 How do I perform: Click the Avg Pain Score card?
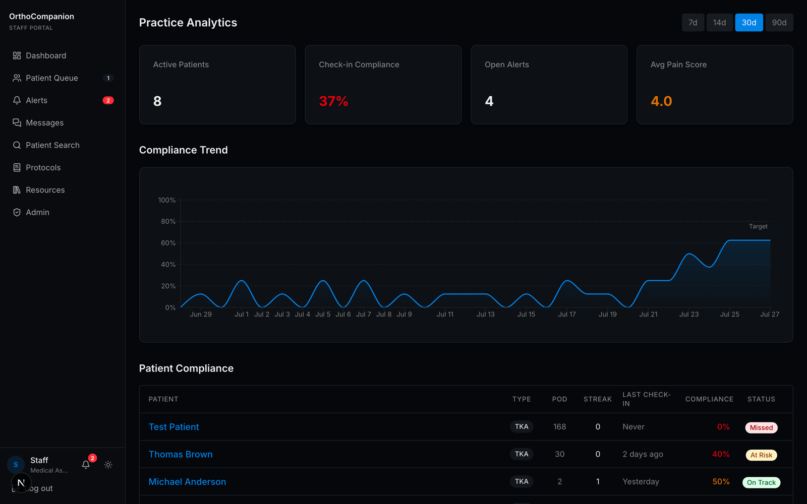[715, 85]
